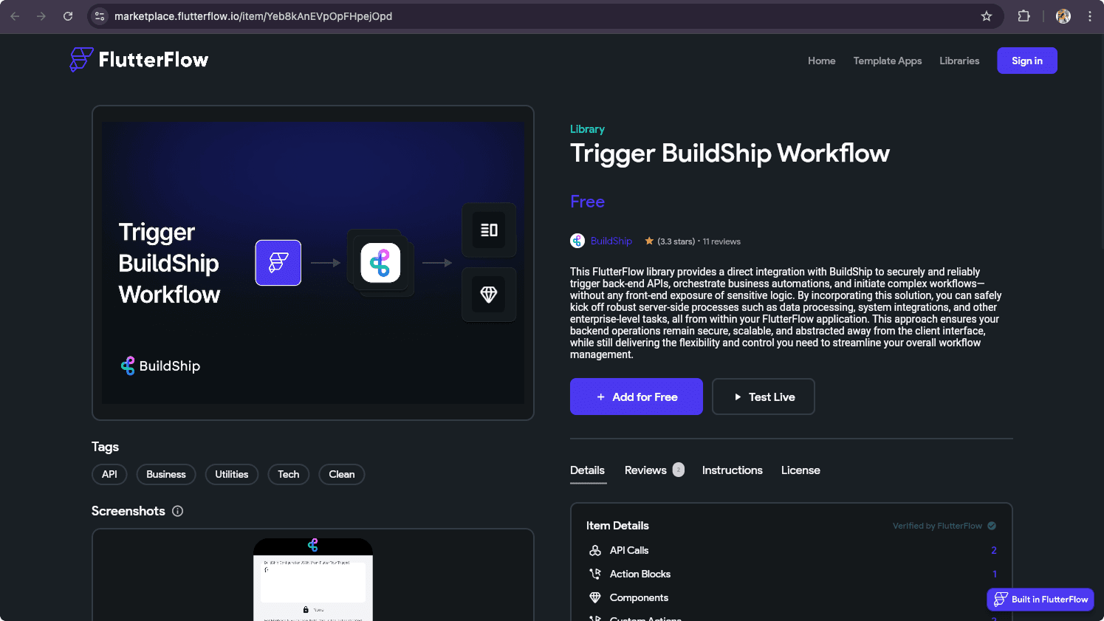1104x621 pixels.
Task: Switch to the Reviews tab
Action: [645, 470]
